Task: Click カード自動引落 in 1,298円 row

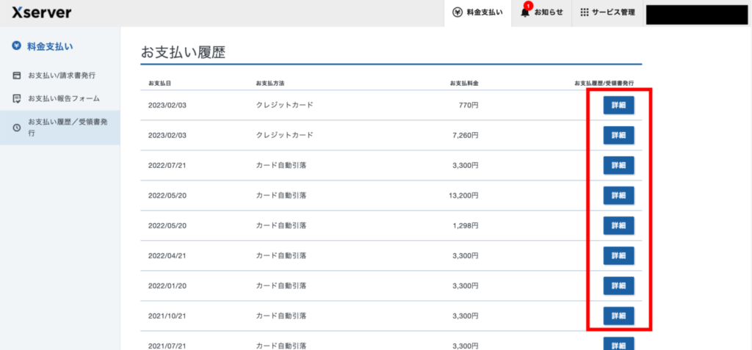Action: coord(281,225)
